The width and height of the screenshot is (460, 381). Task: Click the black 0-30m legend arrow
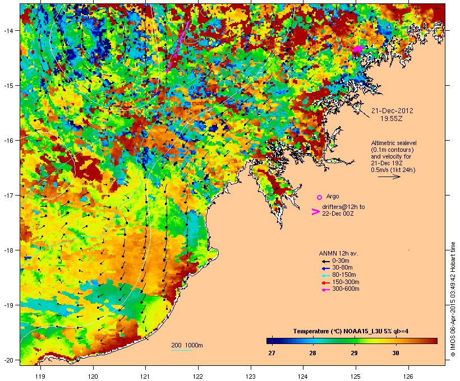(x=325, y=261)
